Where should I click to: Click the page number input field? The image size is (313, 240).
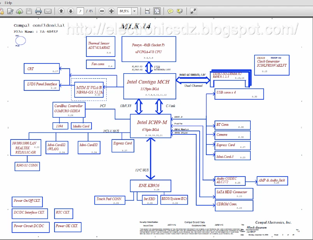point(80,11)
